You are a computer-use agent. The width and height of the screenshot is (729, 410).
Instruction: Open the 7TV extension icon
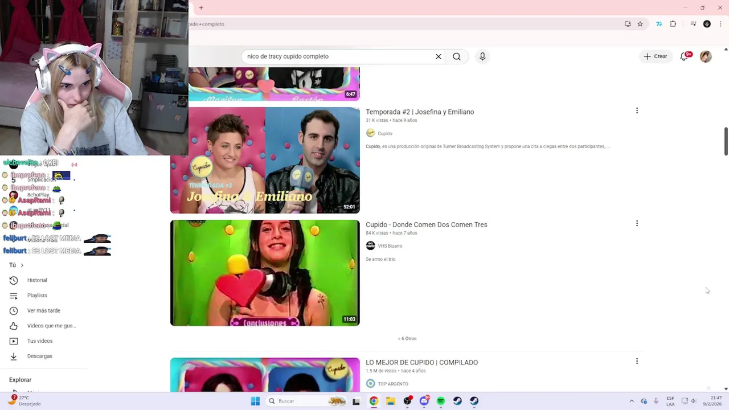click(x=659, y=24)
